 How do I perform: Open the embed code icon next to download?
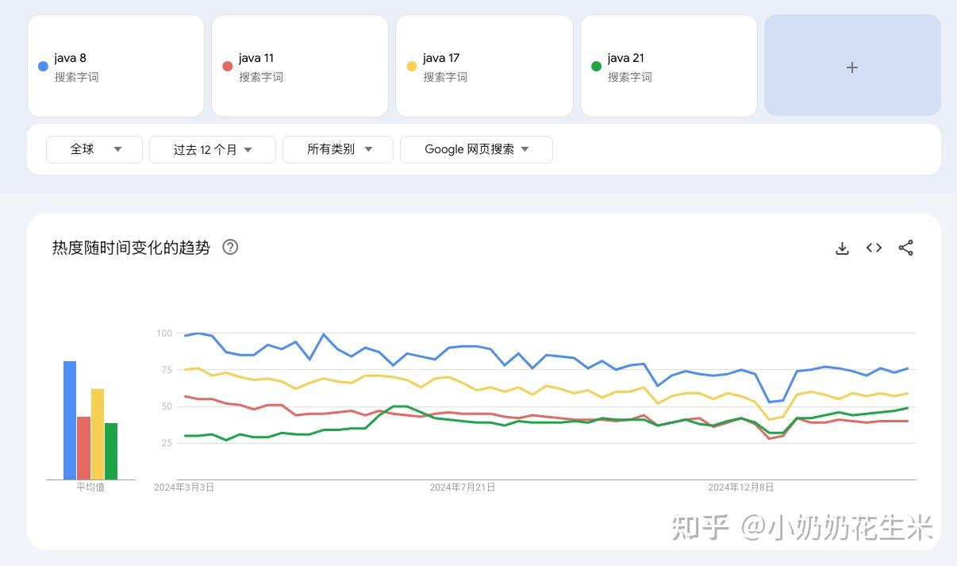pos(874,248)
